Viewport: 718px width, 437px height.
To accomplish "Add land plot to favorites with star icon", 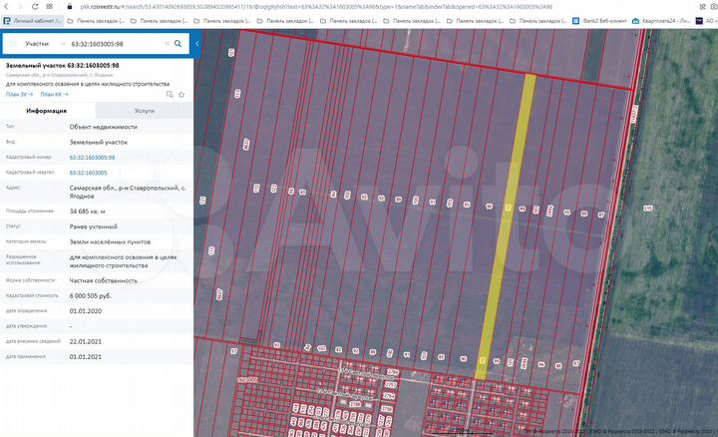I will point(182,93).
